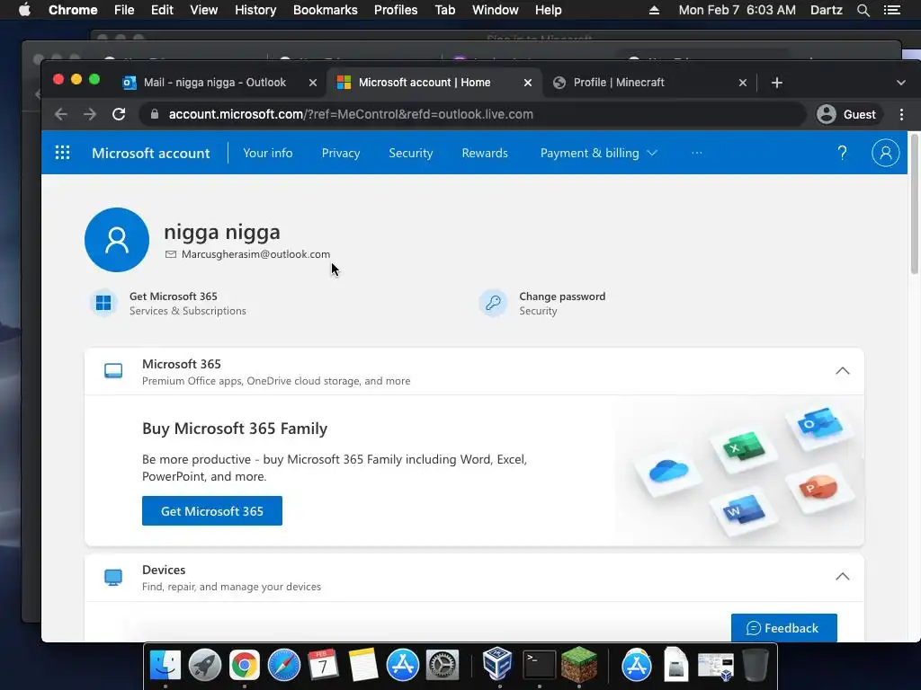This screenshot has height=690, width=921.
Task: Click the Change password link
Action: (562, 296)
